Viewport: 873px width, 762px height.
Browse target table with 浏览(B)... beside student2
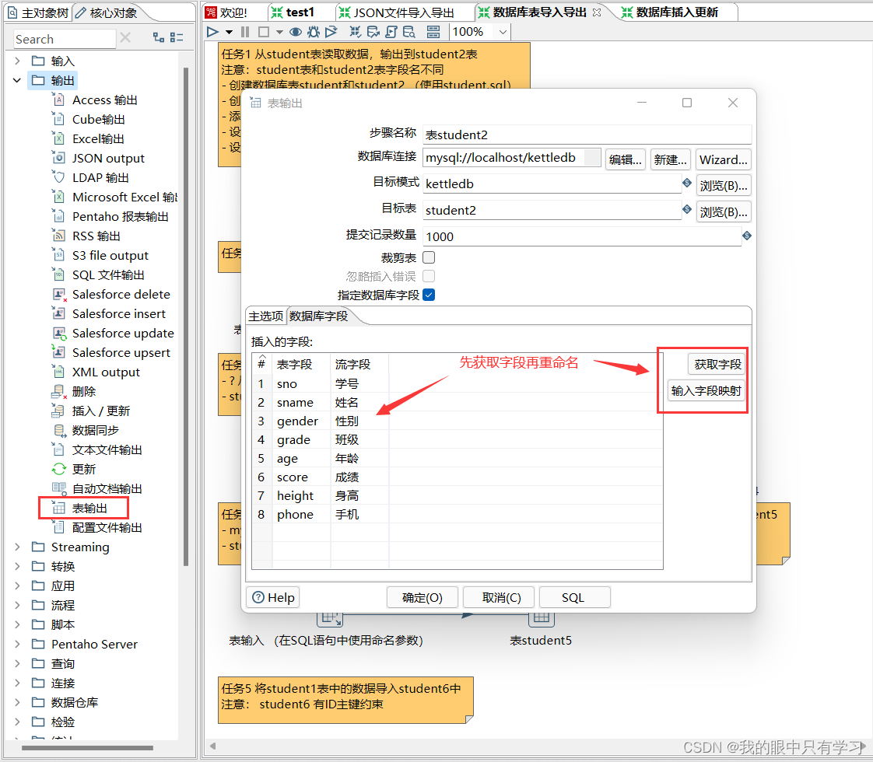[724, 212]
